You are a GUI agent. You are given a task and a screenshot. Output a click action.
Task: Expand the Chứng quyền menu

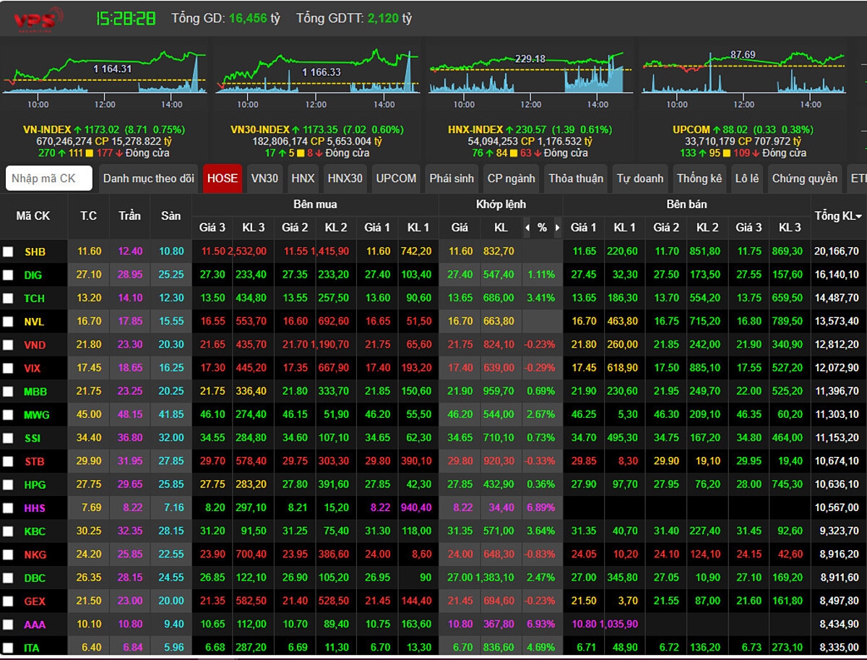[x=804, y=179]
